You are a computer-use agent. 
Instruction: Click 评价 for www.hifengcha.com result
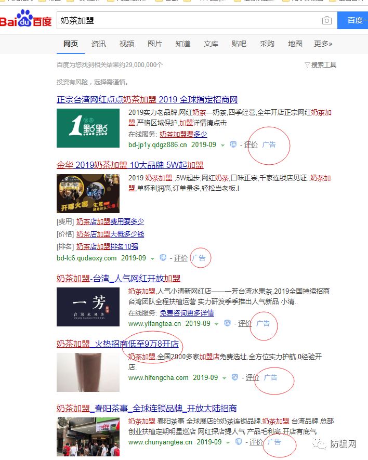point(253,377)
